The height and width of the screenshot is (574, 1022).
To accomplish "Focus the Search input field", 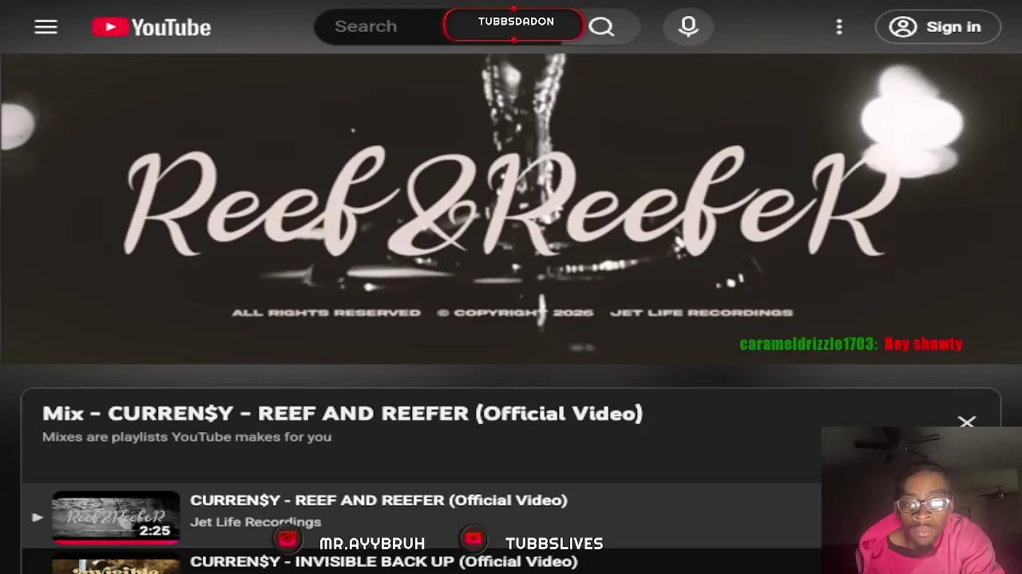I will (379, 27).
